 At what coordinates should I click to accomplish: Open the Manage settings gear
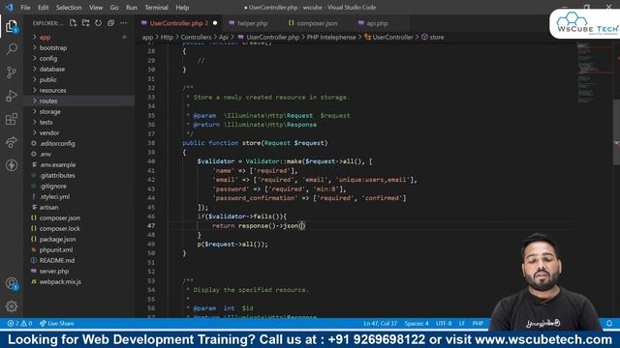(x=12, y=306)
